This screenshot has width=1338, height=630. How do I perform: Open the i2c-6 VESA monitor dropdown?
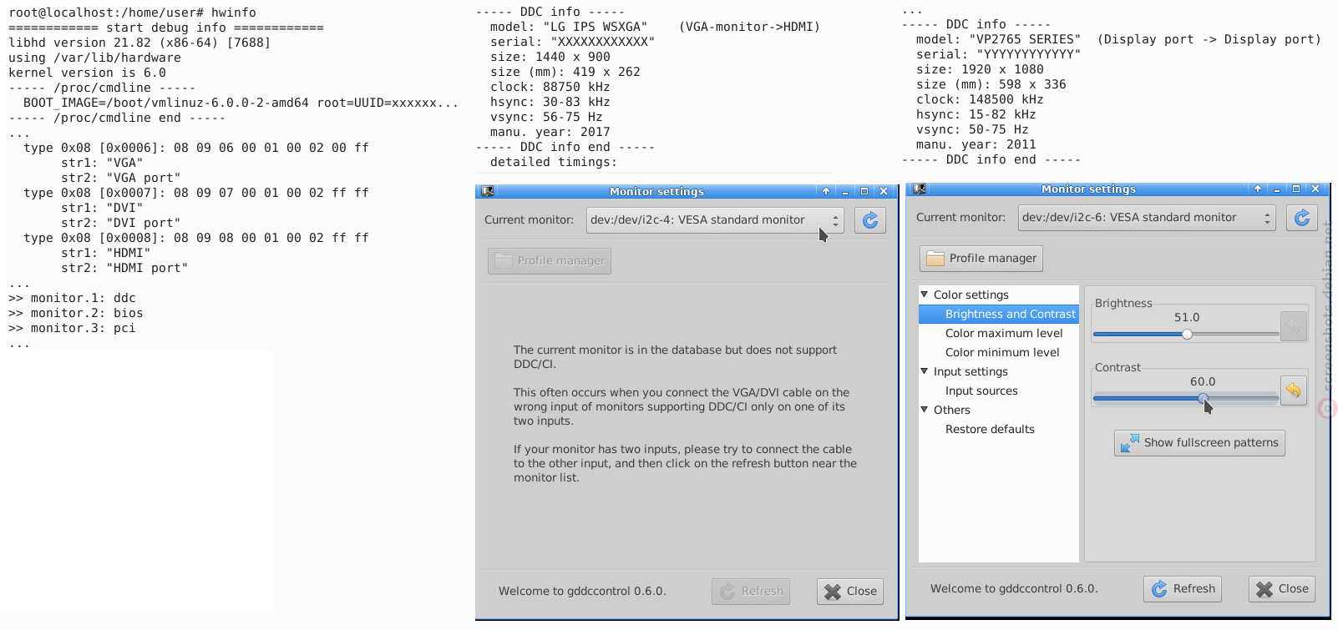(x=1147, y=218)
